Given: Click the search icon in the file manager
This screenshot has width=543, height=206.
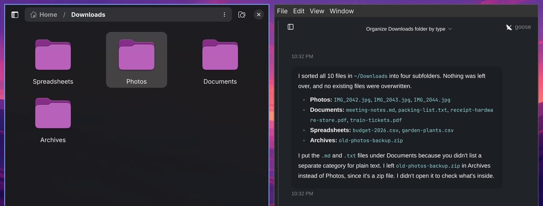Looking at the screenshot, I should click(242, 15).
